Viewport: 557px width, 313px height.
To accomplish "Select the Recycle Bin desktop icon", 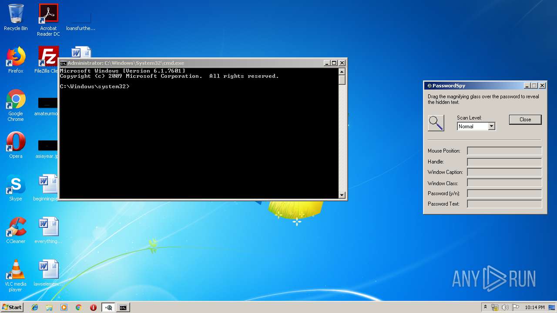I will (x=16, y=17).
